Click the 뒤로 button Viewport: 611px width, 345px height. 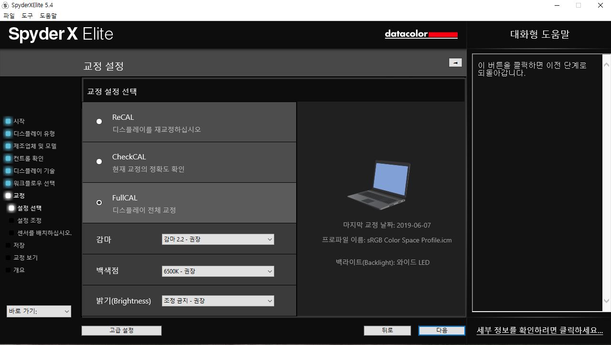click(x=387, y=330)
